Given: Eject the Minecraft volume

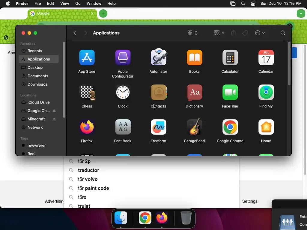Looking at the screenshot, I should tap(54, 119).
